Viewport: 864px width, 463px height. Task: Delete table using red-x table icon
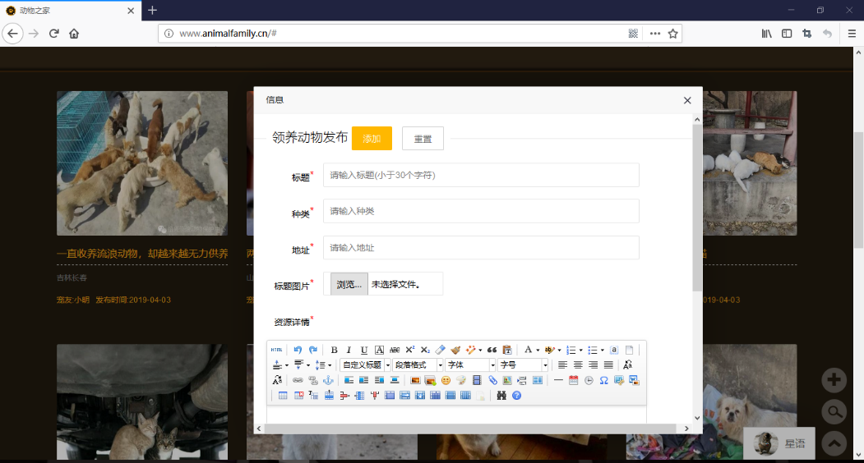298,396
